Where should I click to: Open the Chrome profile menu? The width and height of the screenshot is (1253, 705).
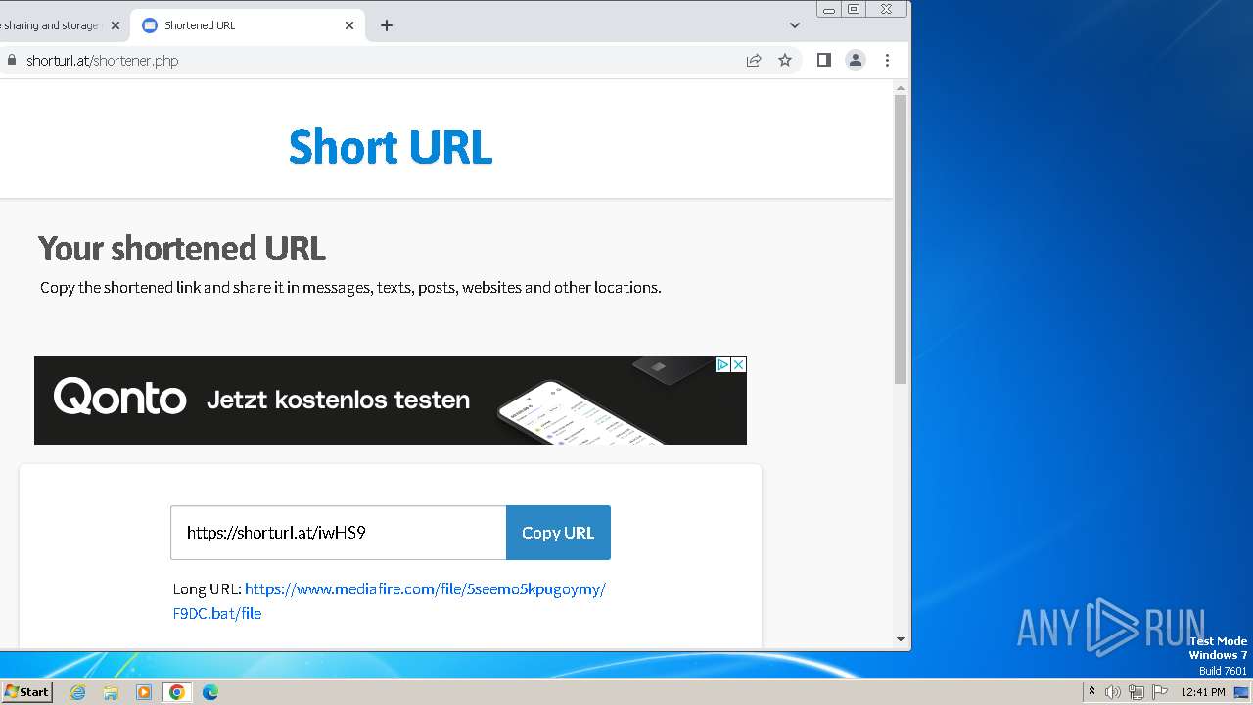point(856,60)
